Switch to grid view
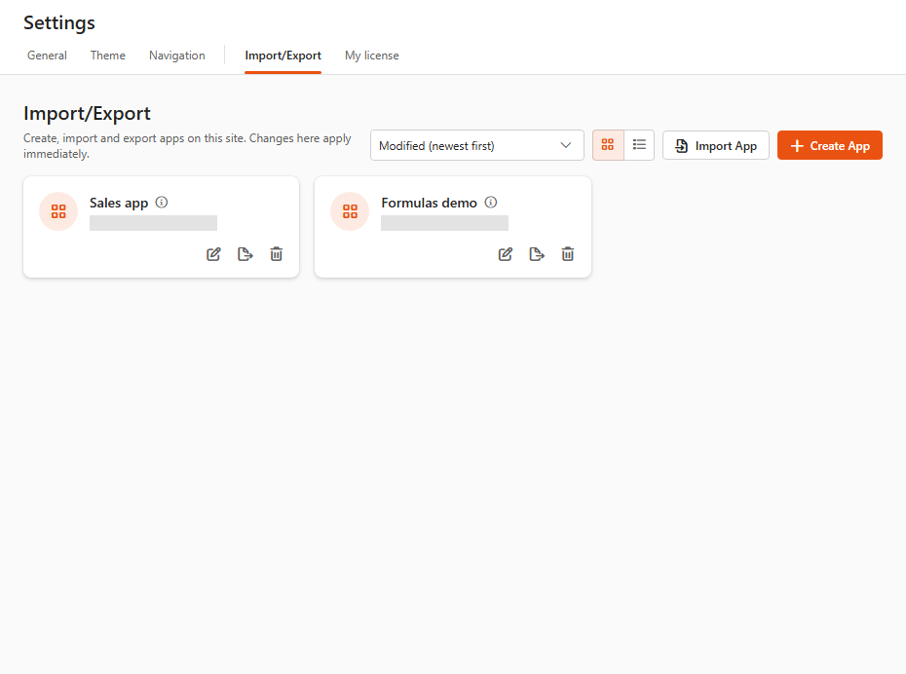 point(608,145)
